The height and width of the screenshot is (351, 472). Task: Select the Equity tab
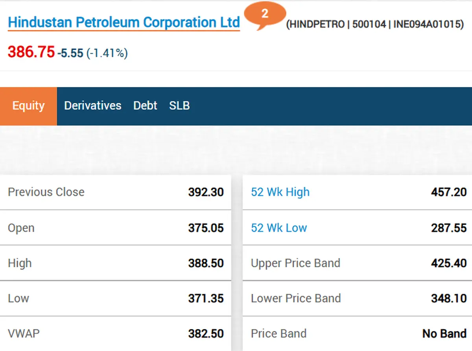pyautogui.click(x=28, y=106)
